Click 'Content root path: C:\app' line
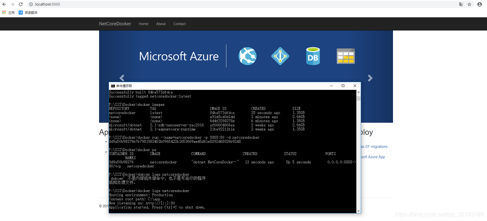Image resolution: width=487 pixels, height=221 pixels. pyautogui.click(x=134, y=199)
